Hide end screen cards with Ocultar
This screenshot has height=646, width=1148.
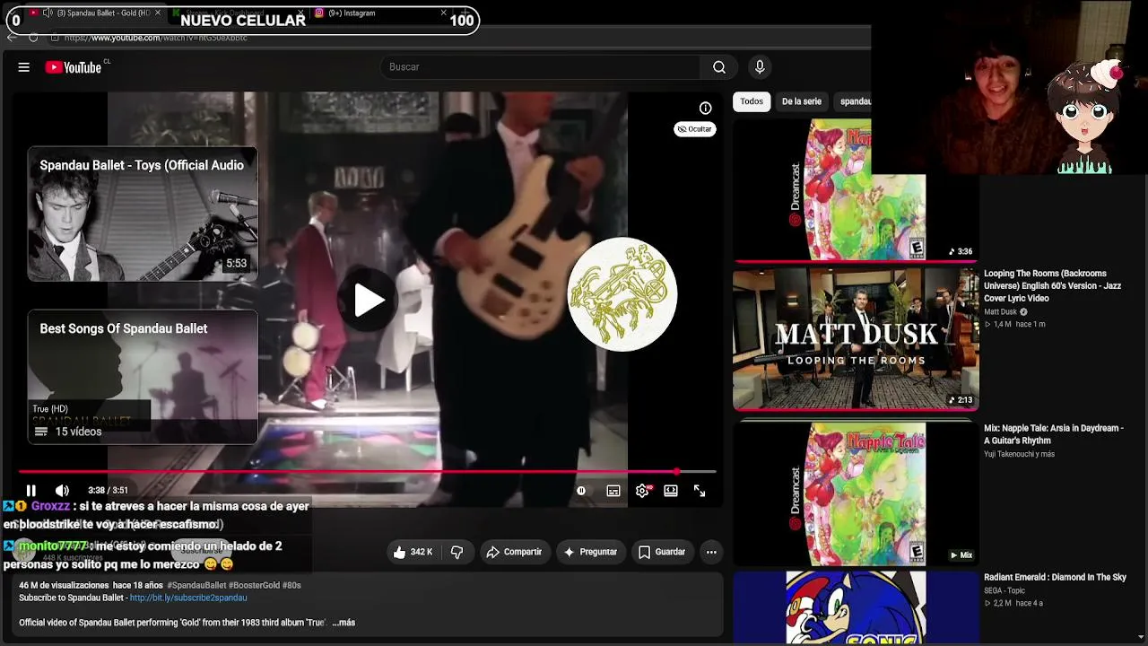(695, 129)
